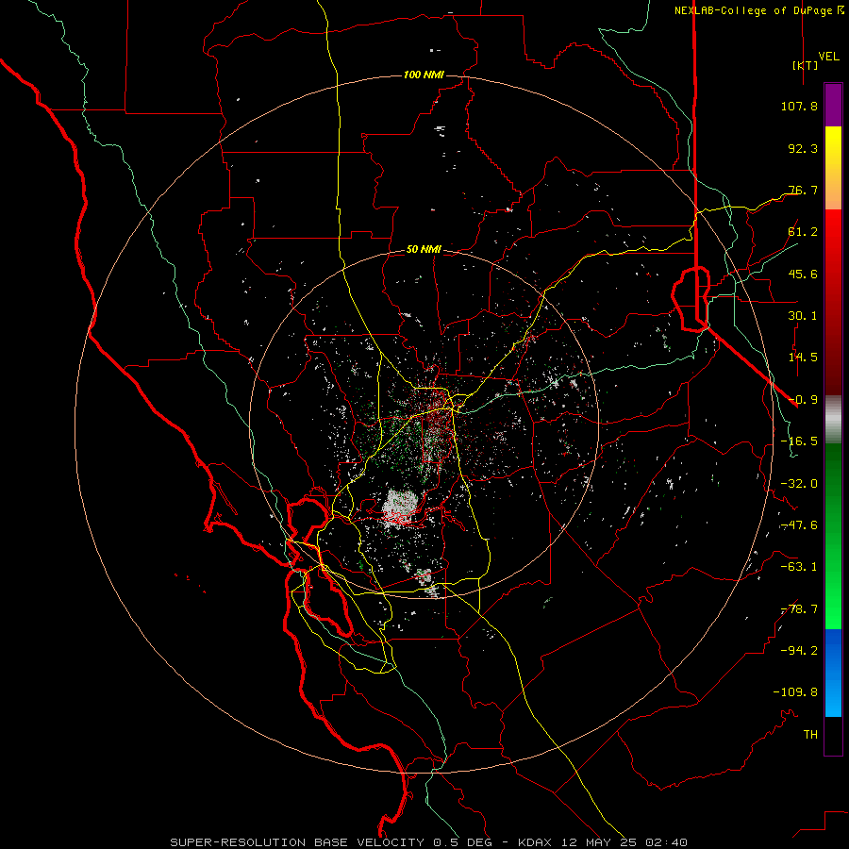Click the 45.6 scale value

pyautogui.click(x=803, y=274)
